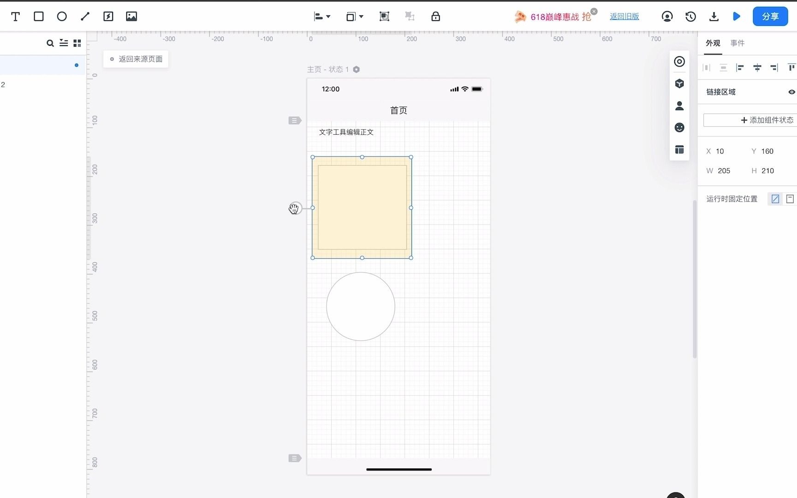Click the align right icon
The image size is (797, 498).
click(x=774, y=68)
